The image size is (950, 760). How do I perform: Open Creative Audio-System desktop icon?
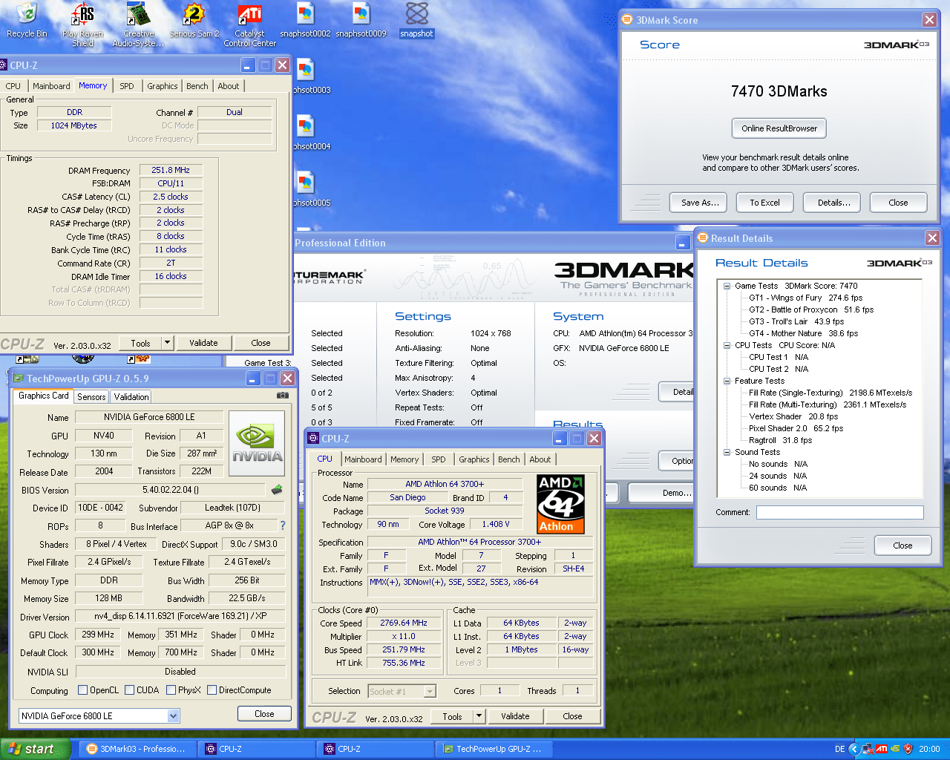[138, 24]
